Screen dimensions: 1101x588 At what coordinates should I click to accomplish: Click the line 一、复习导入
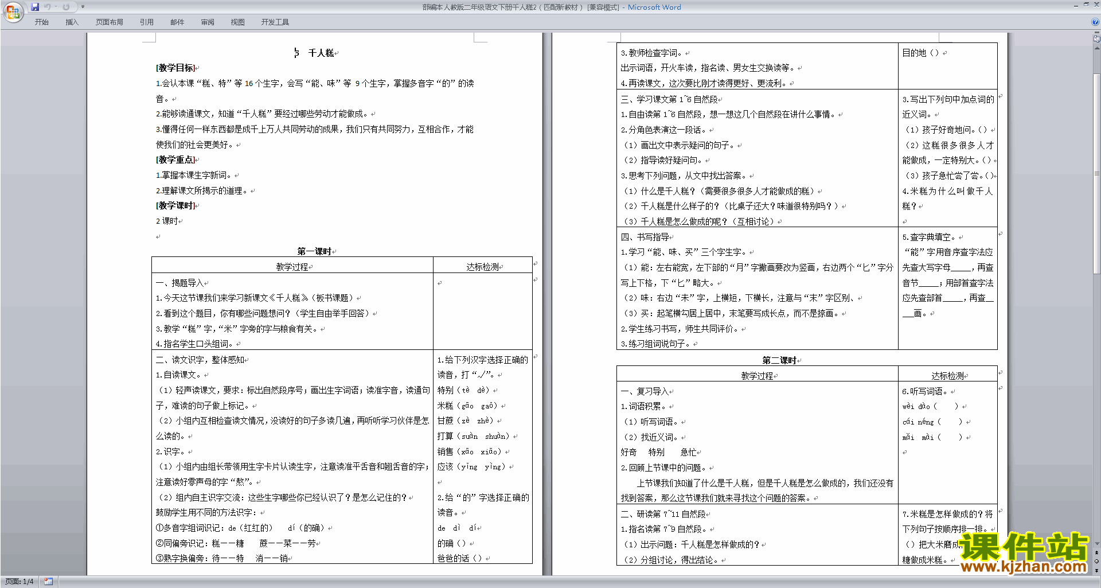(645, 391)
